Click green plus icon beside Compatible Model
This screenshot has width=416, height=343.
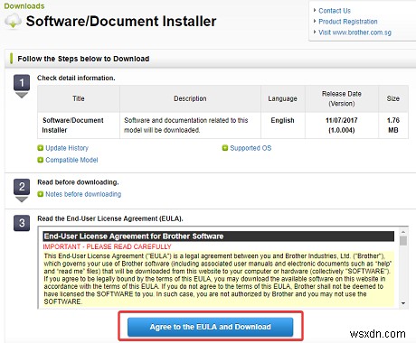41,160
